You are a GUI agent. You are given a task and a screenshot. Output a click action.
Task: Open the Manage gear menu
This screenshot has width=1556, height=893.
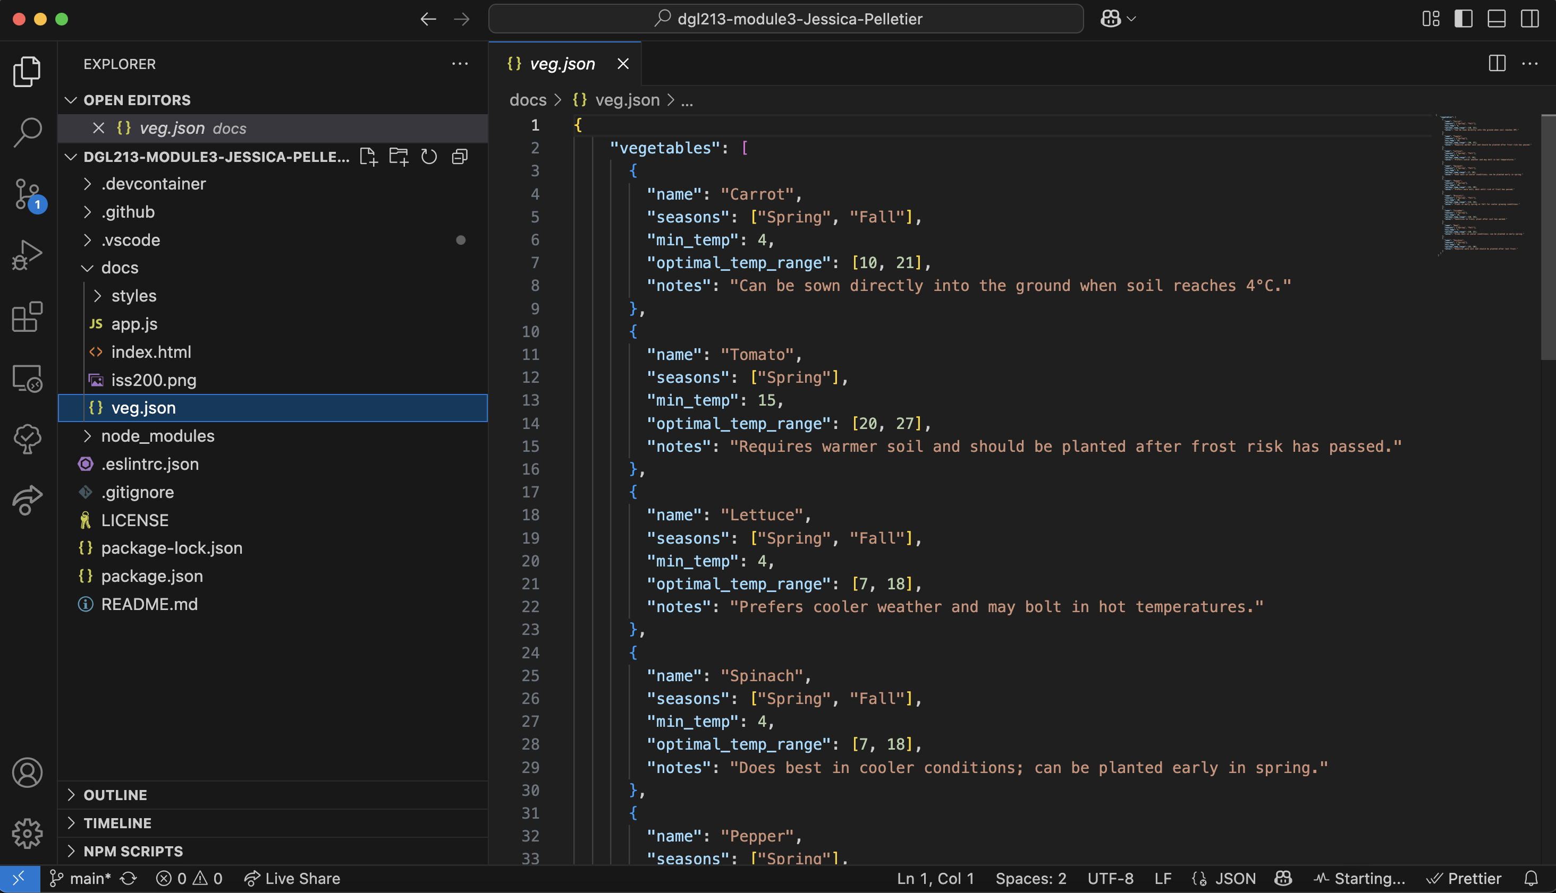(x=27, y=834)
